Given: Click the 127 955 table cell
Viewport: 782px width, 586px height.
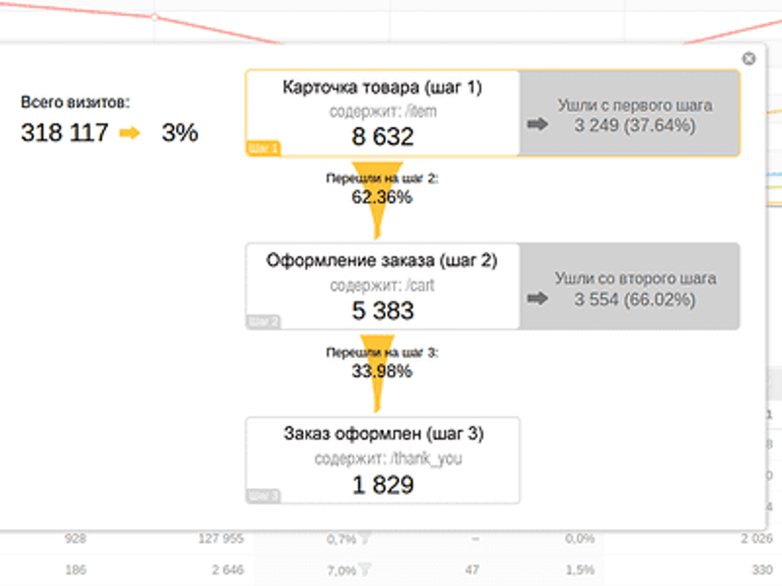Looking at the screenshot, I should coord(221,539).
